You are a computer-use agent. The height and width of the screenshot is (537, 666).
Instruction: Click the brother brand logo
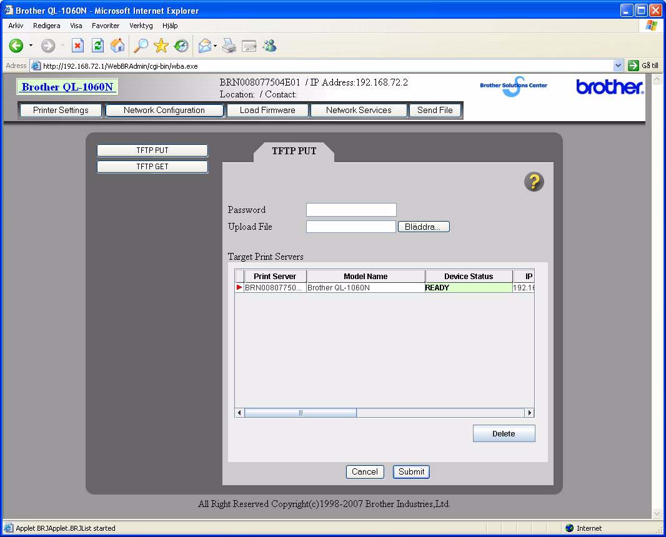610,87
